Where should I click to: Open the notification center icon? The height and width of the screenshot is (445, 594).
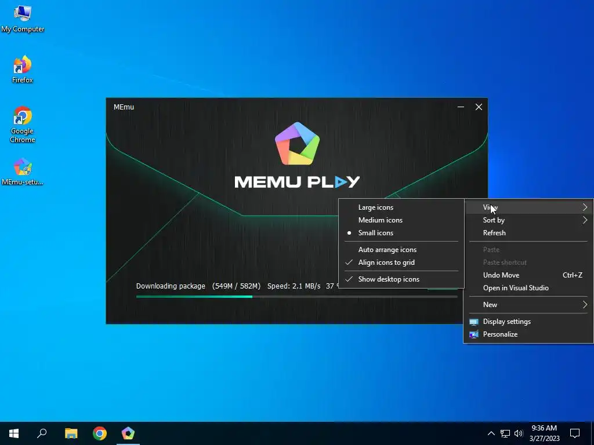click(575, 433)
